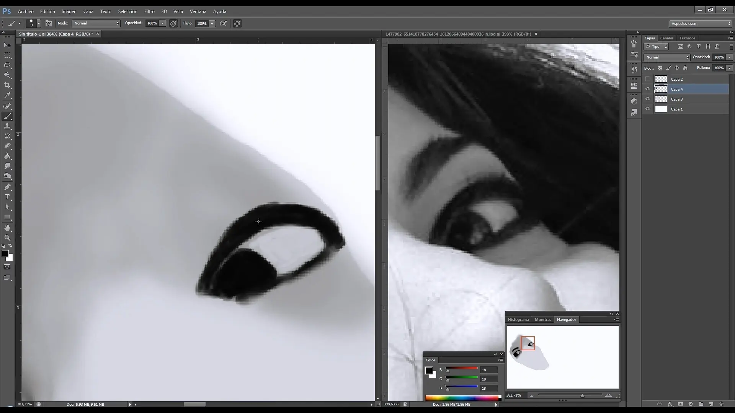Delete layer trash icon

tap(721, 404)
